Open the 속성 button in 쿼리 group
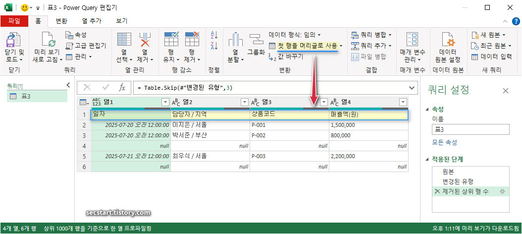This screenshot has width=522, height=234. pos(76,35)
